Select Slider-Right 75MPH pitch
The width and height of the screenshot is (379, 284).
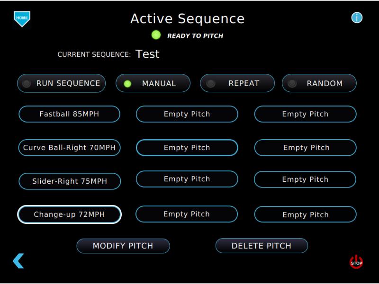click(x=70, y=181)
